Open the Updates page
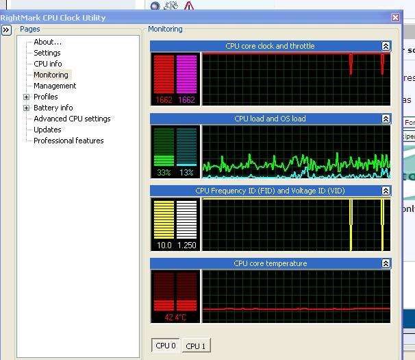The height and width of the screenshot is (360, 415). pyautogui.click(x=48, y=130)
